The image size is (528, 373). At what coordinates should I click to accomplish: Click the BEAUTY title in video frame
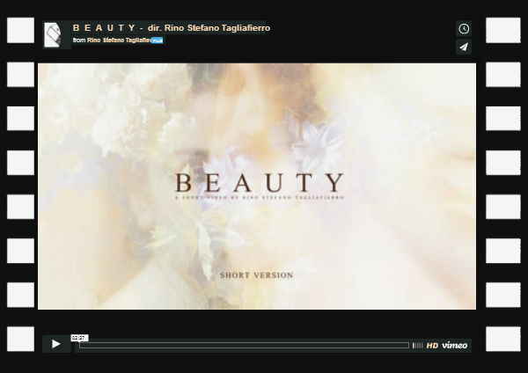(258, 182)
